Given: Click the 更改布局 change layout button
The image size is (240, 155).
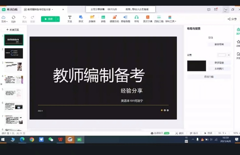Looking at the screenshot, I should tap(219, 44).
